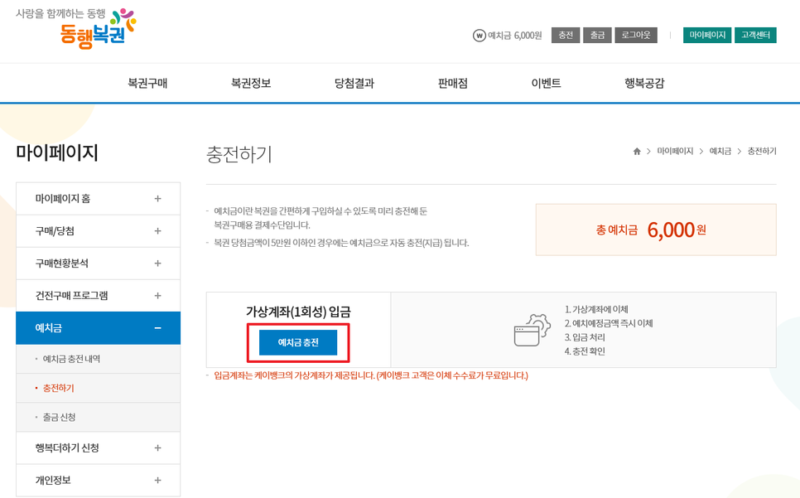Expand 구매/당첨 with the plus icon

157,231
